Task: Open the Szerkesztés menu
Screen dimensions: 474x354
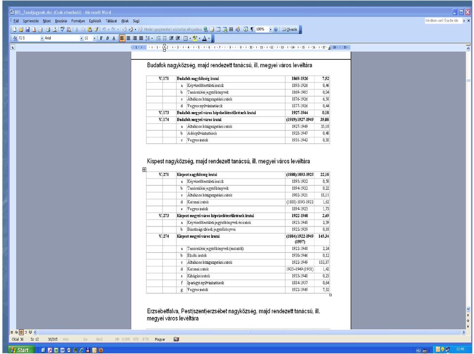Action: pyautogui.click(x=31, y=21)
